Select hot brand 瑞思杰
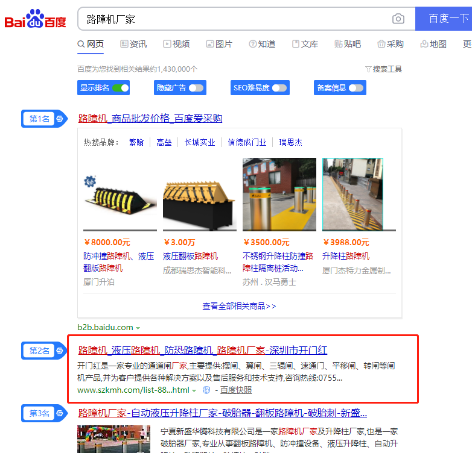 tap(290, 142)
